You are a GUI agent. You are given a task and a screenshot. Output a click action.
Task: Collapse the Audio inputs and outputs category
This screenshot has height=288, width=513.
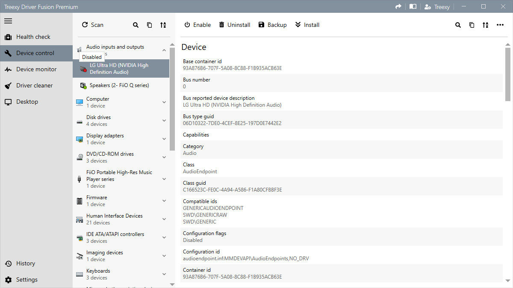164,49
